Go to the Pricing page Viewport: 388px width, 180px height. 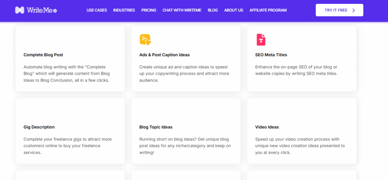pos(149,10)
